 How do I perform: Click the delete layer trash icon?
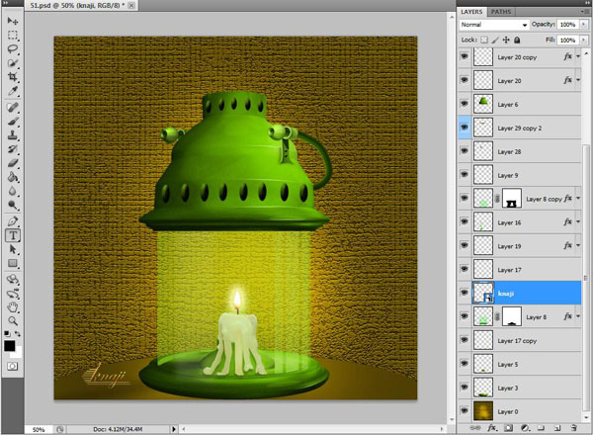pyautogui.click(x=574, y=427)
